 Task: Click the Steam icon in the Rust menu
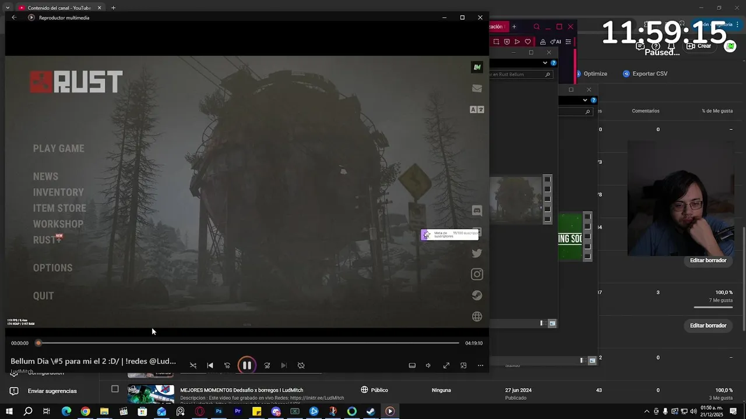[x=477, y=295]
